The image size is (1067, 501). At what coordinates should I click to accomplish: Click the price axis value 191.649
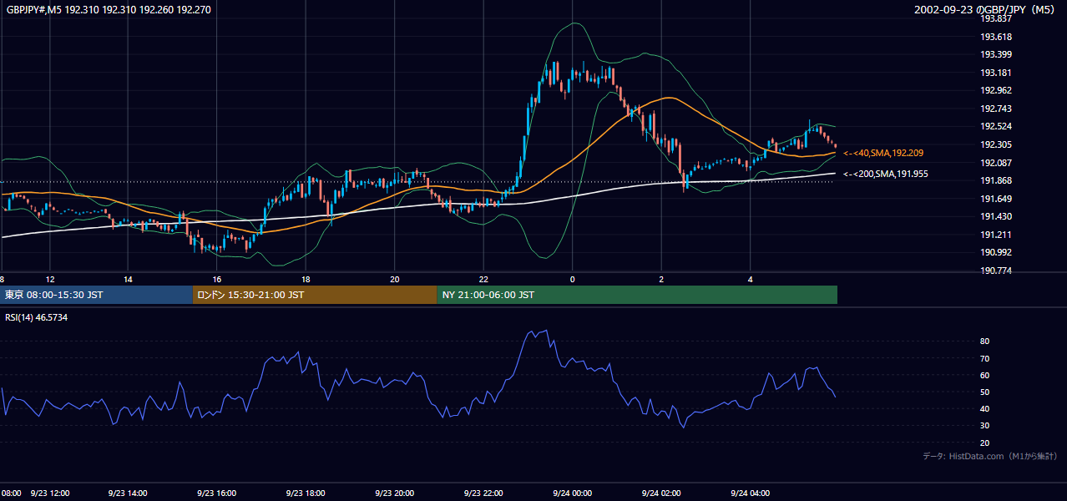coord(995,199)
